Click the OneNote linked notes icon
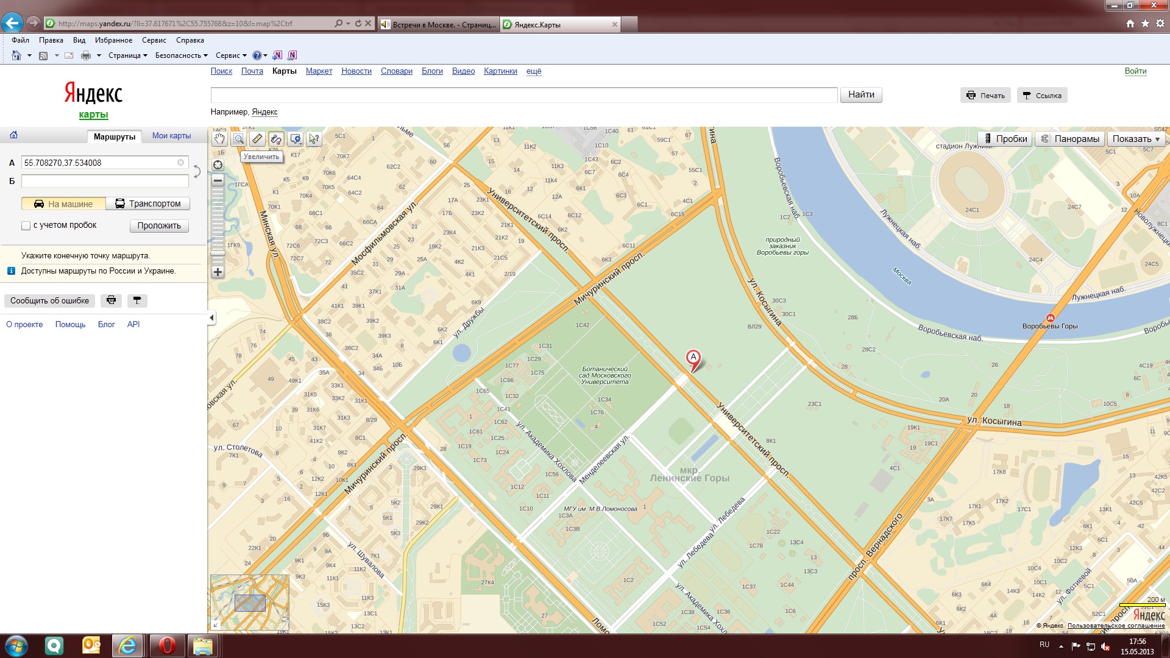This screenshot has width=1170, height=658. point(292,55)
